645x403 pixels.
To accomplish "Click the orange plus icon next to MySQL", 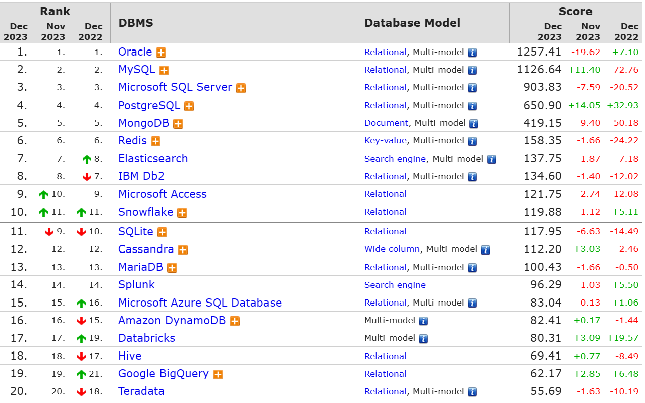I will [164, 70].
